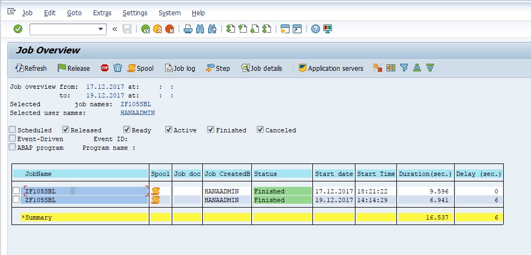Open the Extras menu
This screenshot has height=255, width=531.
coord(102,13)
